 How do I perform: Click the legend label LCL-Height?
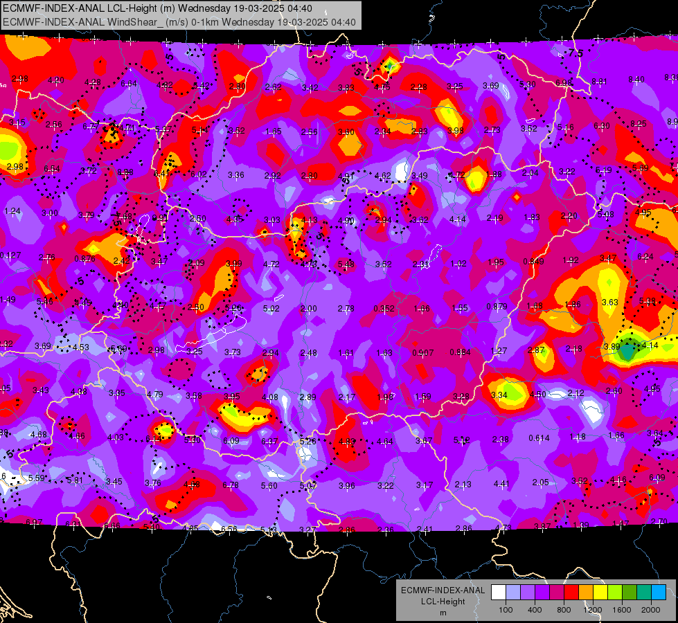(x=443, y=602)
